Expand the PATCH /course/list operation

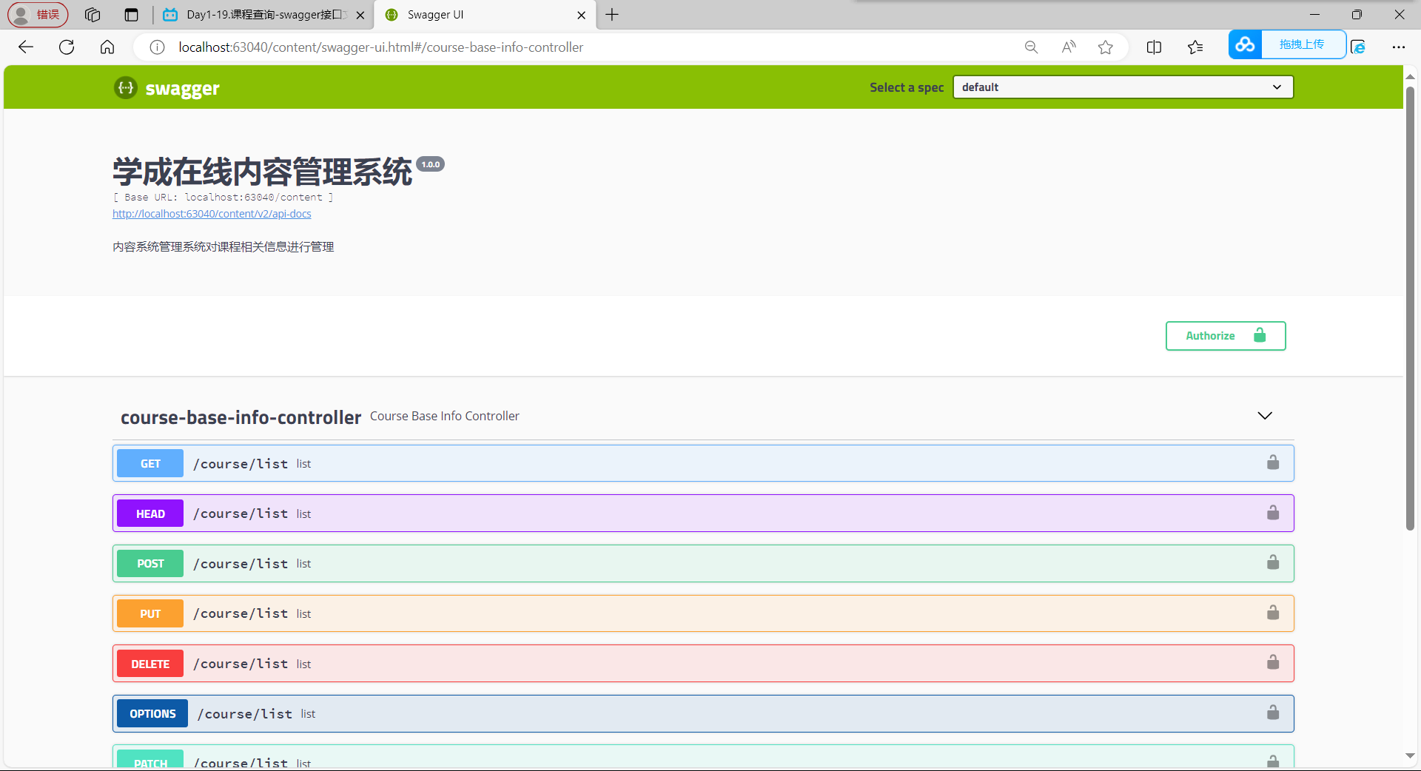[703, 758]
